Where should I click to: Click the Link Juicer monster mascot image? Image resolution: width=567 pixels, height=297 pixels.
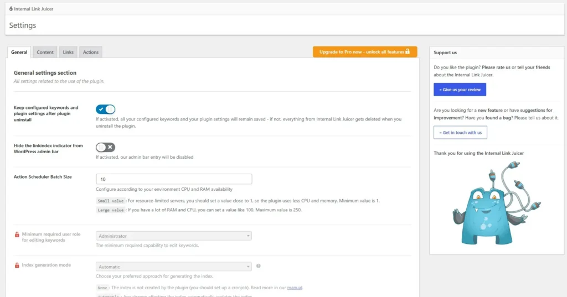pos(497,203)
